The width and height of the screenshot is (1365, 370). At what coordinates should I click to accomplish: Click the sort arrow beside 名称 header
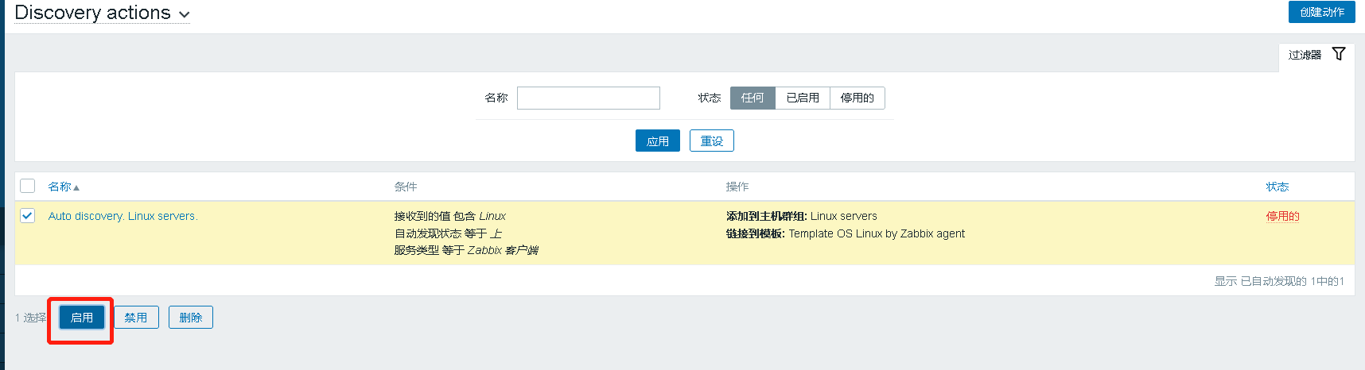(x=76, y=187)
